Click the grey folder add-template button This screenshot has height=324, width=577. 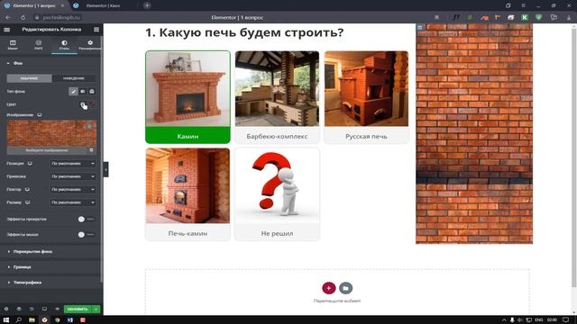coord(345,288)
